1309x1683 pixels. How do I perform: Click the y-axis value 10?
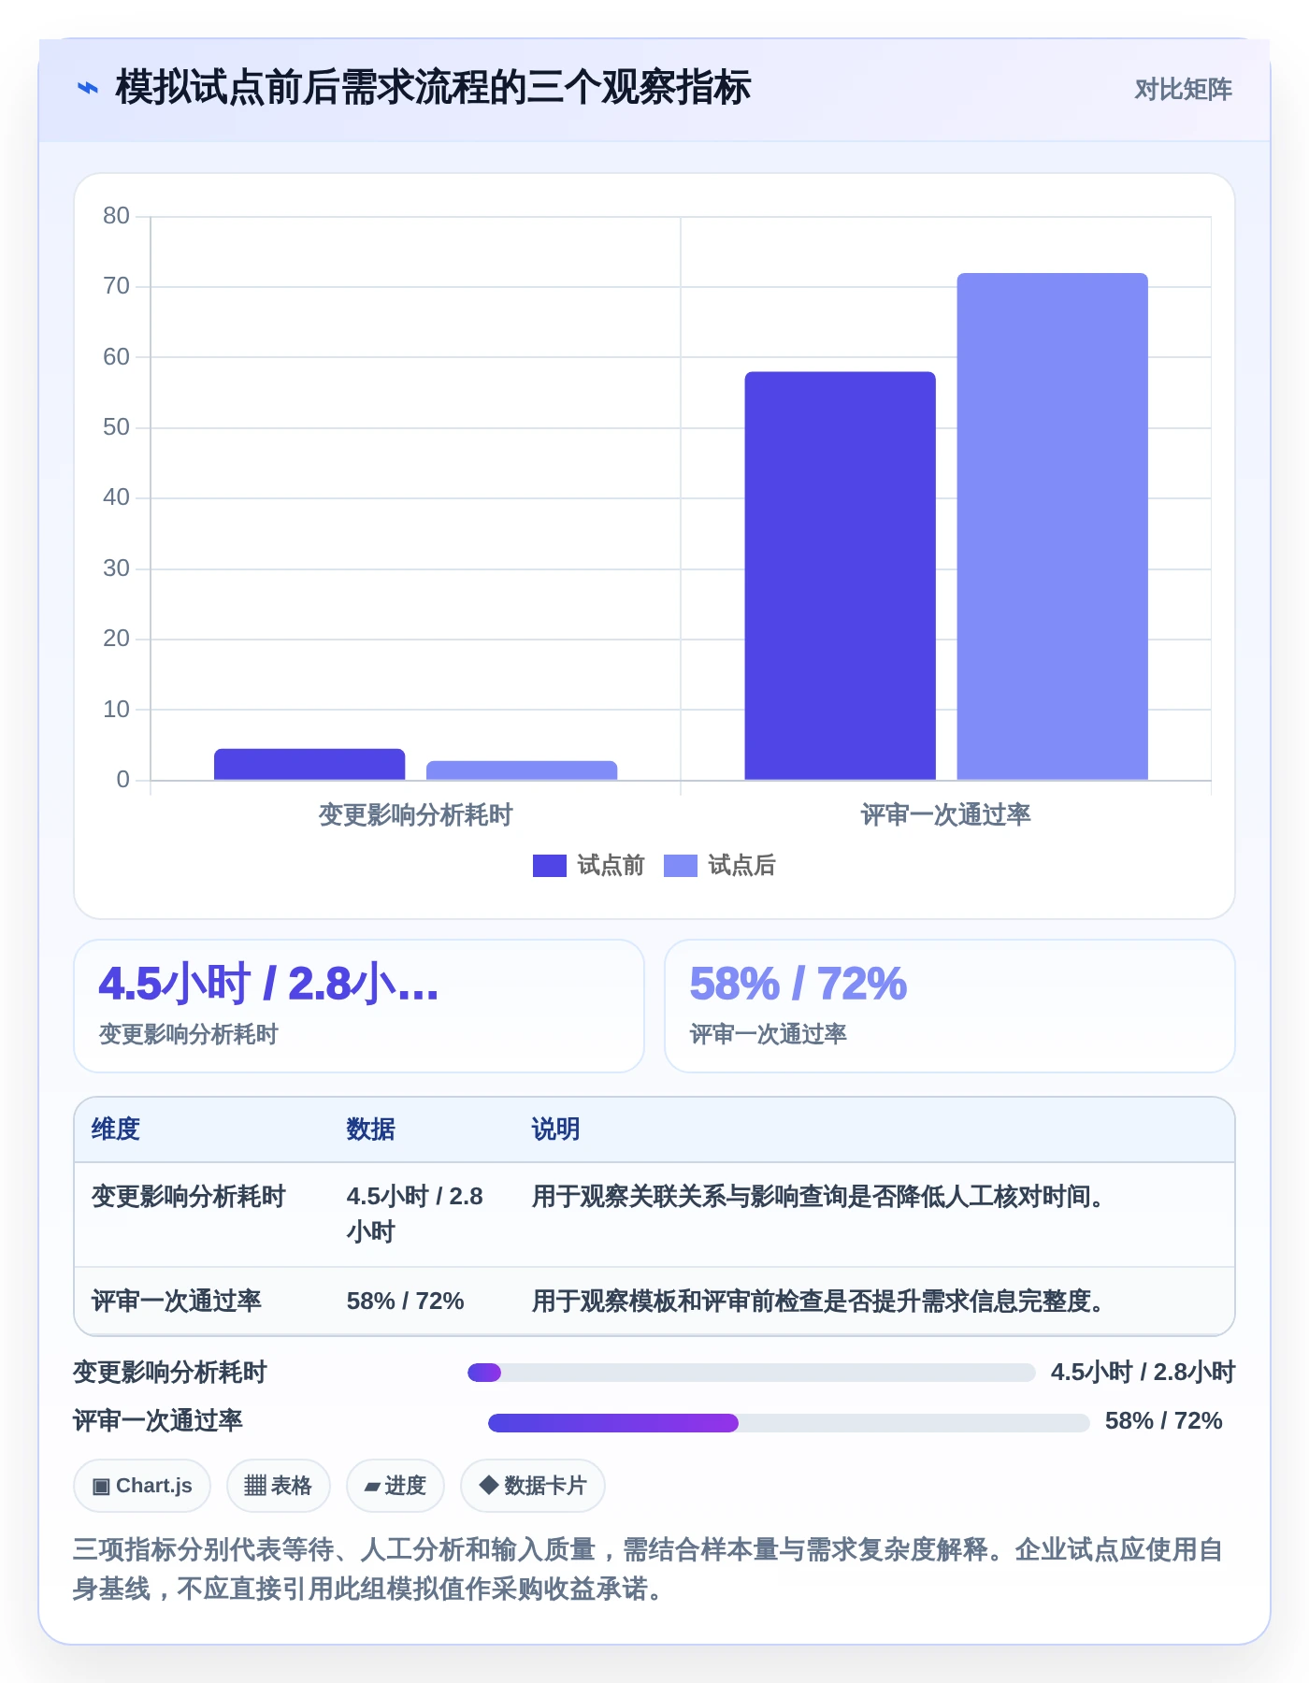(116, 710)
